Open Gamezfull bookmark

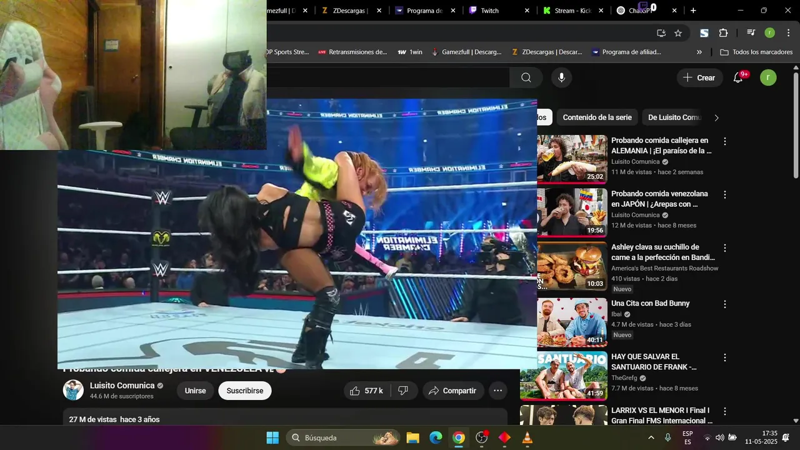(466, 52)
